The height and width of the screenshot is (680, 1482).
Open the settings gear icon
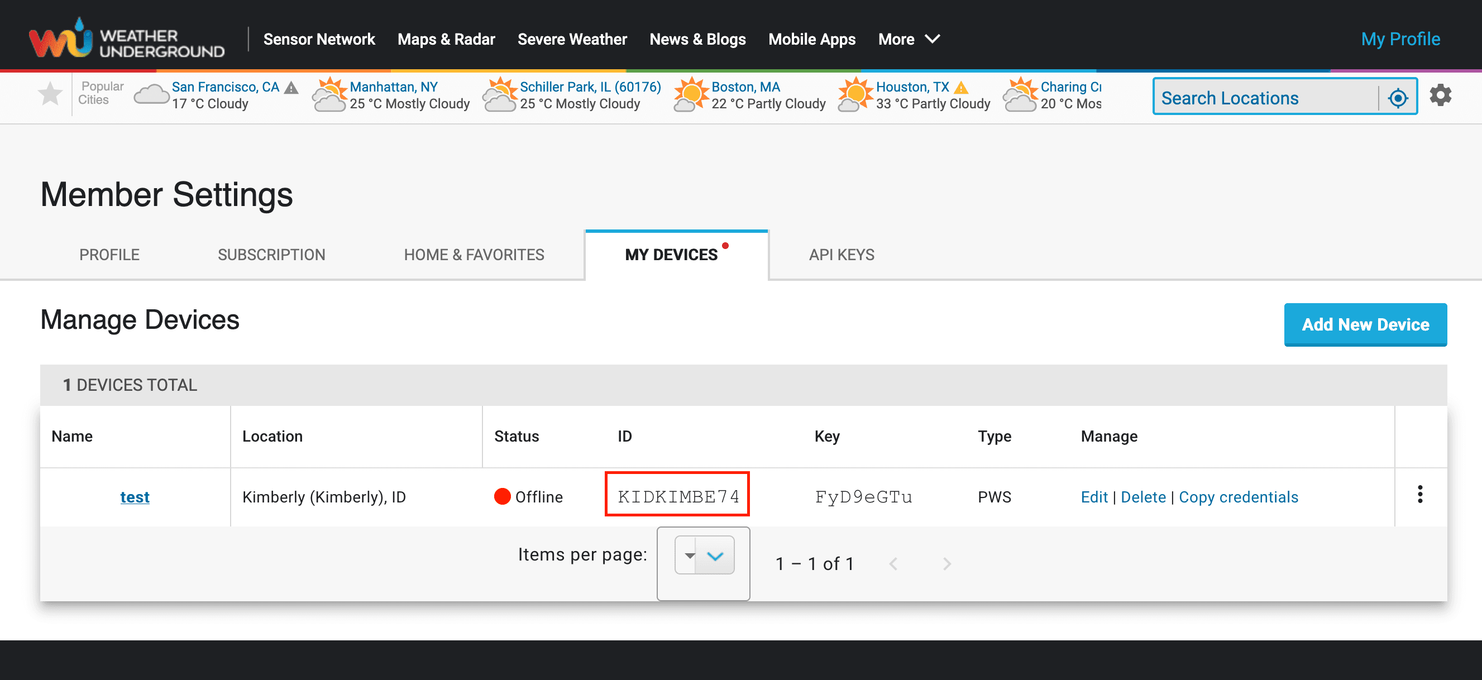tap(1440, 95)
